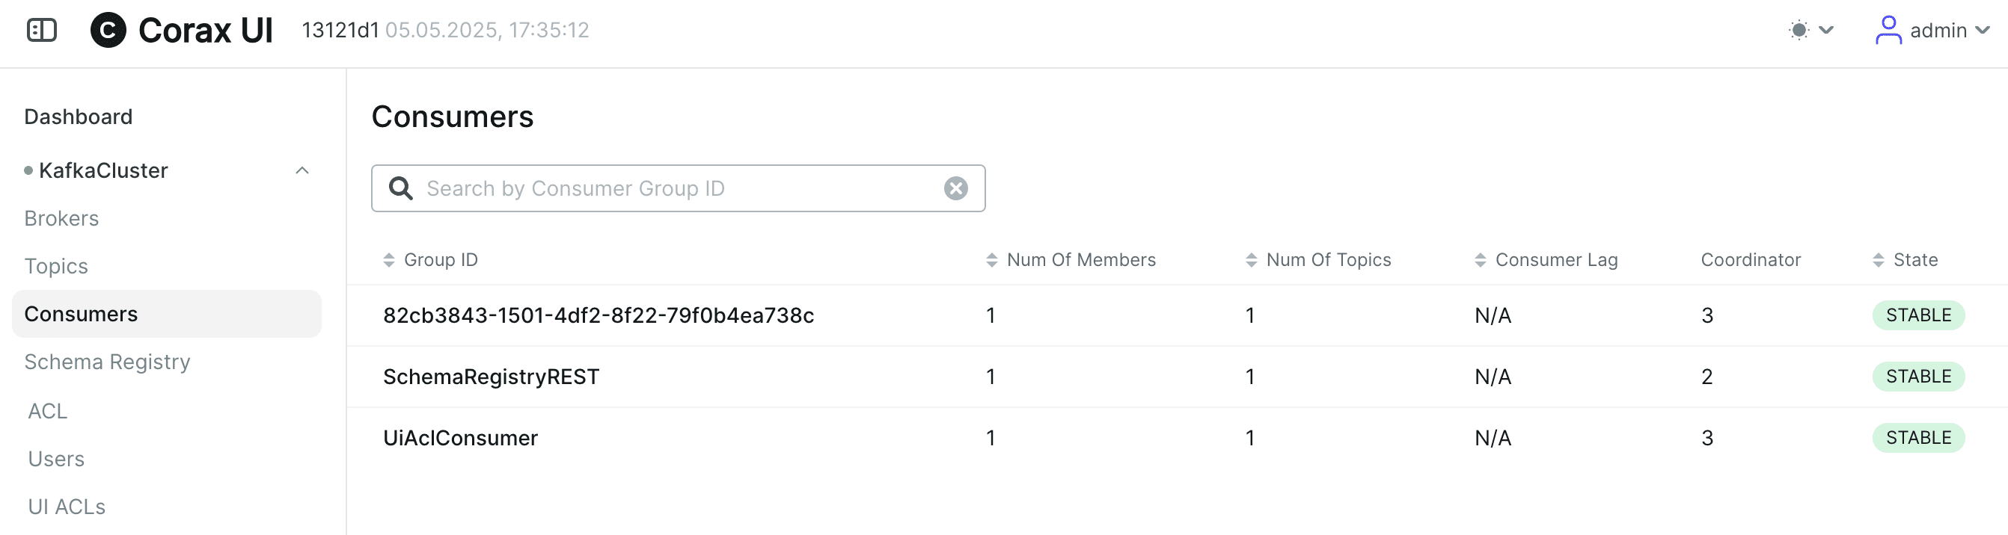Open the theme switcher dropdown arrow
Image resolution: width=2008 pixels, height=535 pixels.
[x=1825, y=31]
